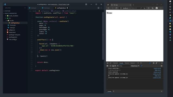Click the console Filter input
The width and height of the screenshot is (173, 97).
[x=125, y=66]
